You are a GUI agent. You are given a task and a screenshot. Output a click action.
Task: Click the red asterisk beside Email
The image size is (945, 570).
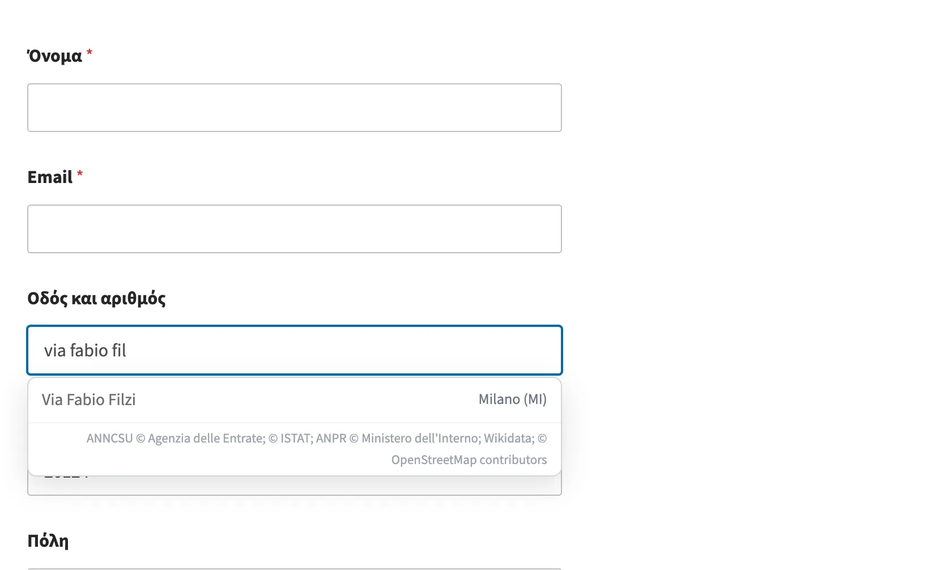pos(80,175)
